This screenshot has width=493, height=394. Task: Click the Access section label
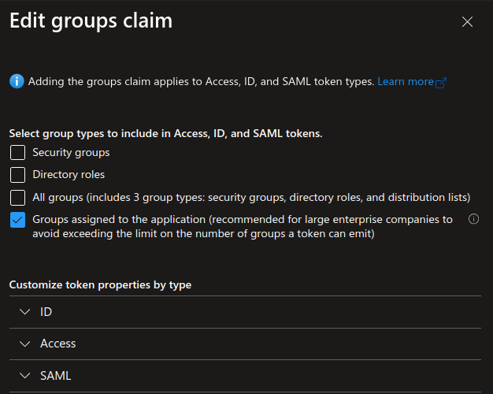pyautogui.click(x=58, y=344)
